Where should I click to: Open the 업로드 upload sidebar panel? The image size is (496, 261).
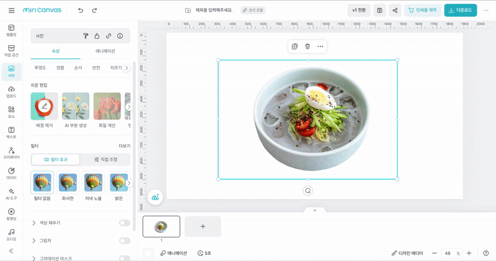(x=11, y=92)
